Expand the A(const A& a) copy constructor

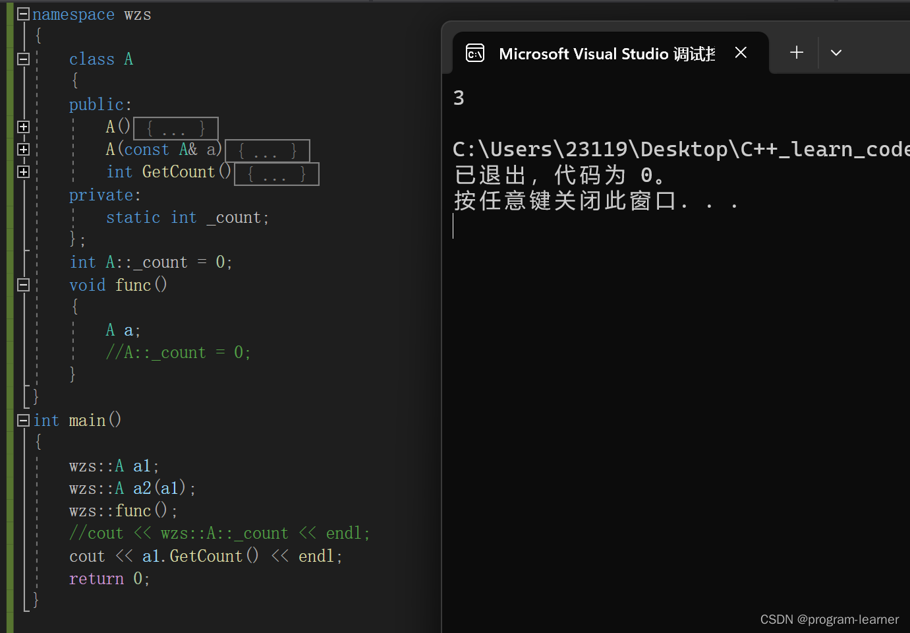[23, 150]
